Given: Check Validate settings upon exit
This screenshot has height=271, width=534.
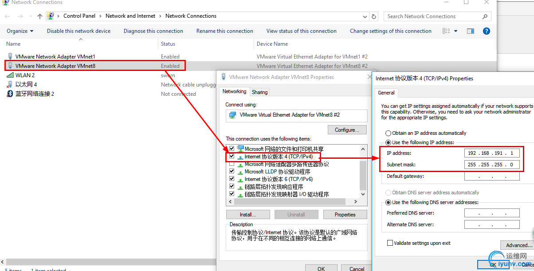Looking at the screenshot, I should coord(390,243).
